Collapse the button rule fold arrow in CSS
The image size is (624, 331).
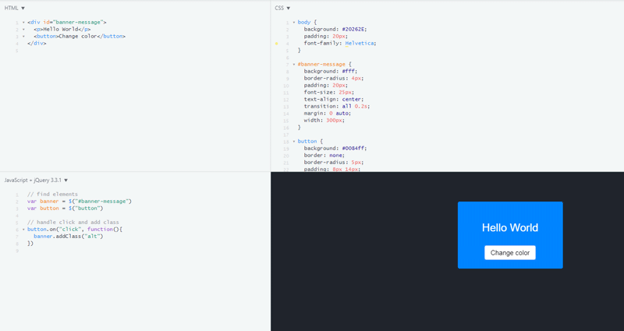point(294,141)
